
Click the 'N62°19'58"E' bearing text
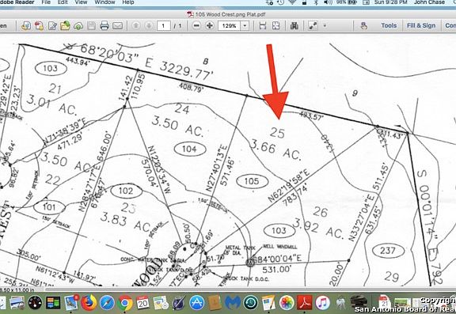pyautogui.click(x=289, y=185)
